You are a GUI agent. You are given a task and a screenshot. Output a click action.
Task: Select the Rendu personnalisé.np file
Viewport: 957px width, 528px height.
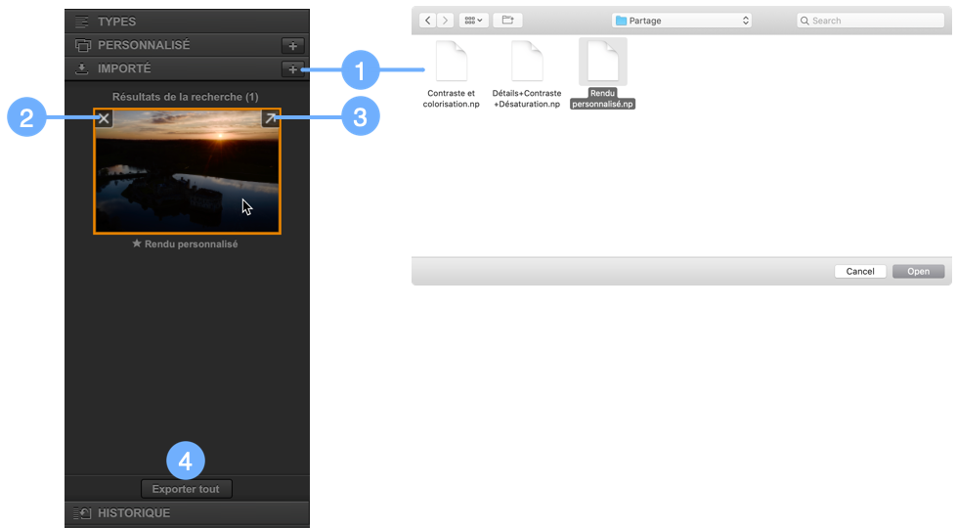pos(602,74)
